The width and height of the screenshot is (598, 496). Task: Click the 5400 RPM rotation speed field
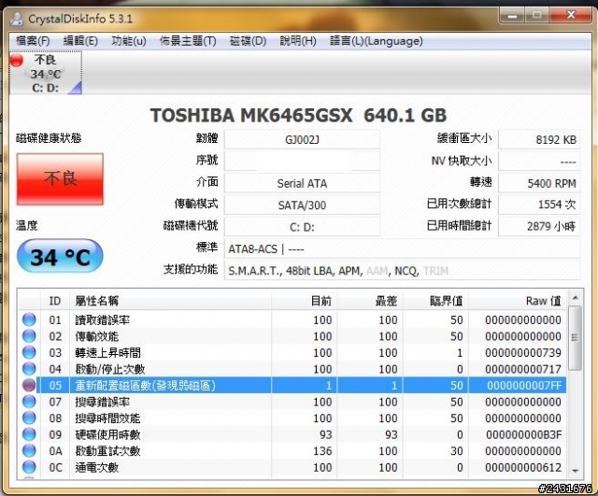coord(539,183)
